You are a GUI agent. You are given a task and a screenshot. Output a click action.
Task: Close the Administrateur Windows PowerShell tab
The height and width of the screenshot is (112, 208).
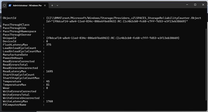(x=45, y=6)
